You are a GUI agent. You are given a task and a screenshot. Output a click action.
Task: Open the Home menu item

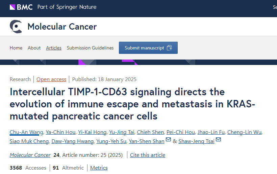16,48
